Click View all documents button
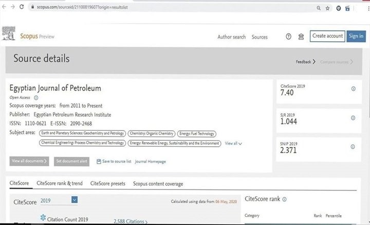Screen dimensions: 370x225 (x=29, y=161)
